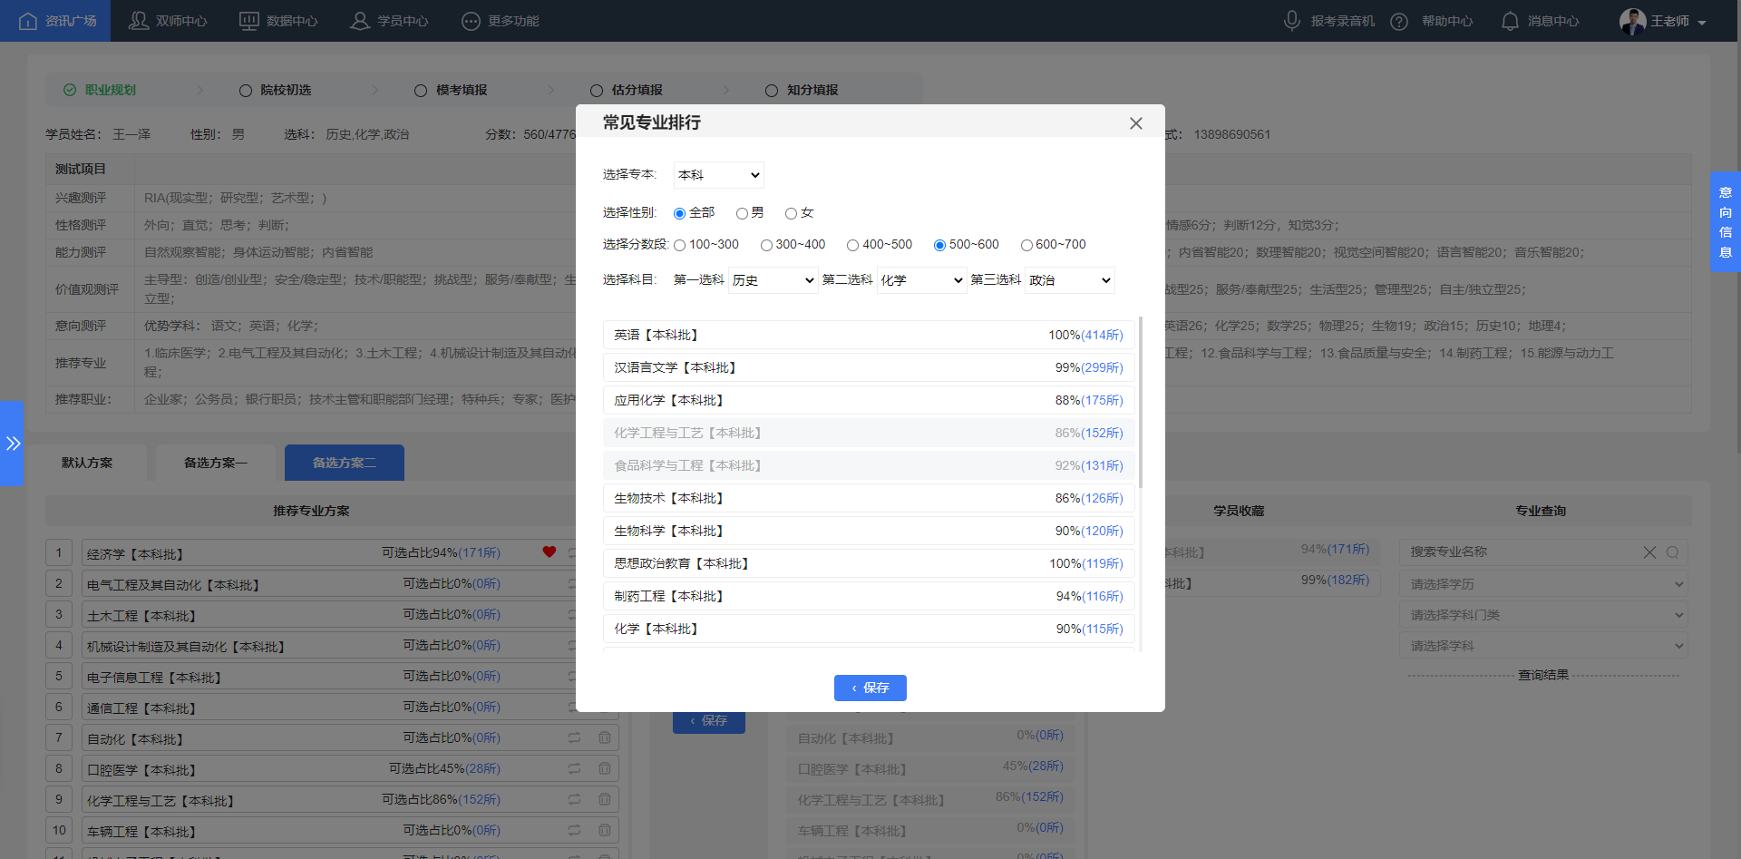
Task: Click the dialog list vertical scrollbar
Action: [x=1140, y=403]
